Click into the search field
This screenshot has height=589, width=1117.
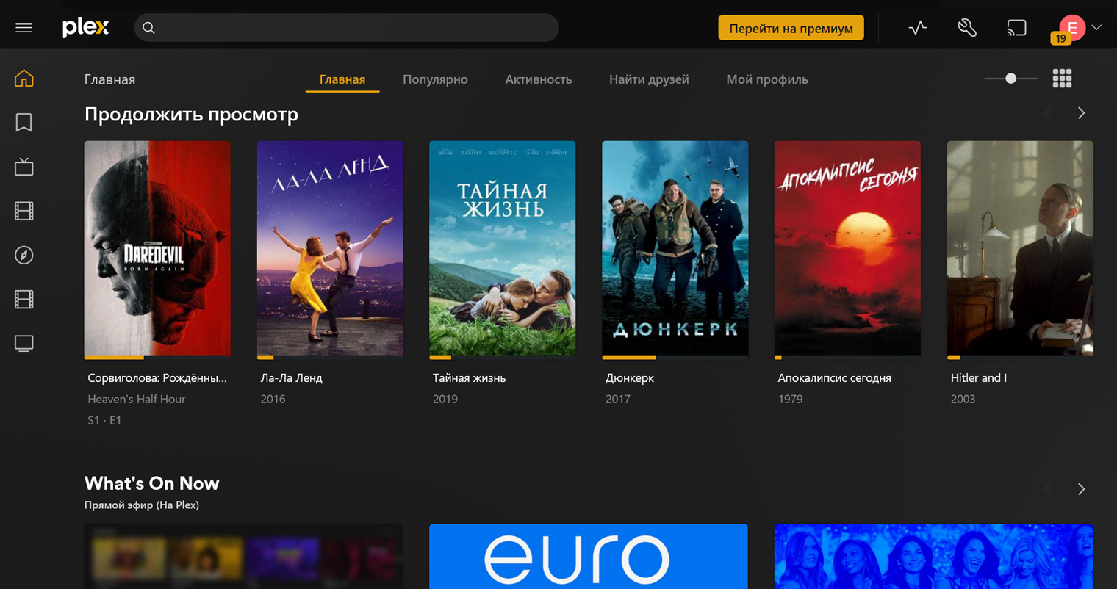click(x=346, y=28)
